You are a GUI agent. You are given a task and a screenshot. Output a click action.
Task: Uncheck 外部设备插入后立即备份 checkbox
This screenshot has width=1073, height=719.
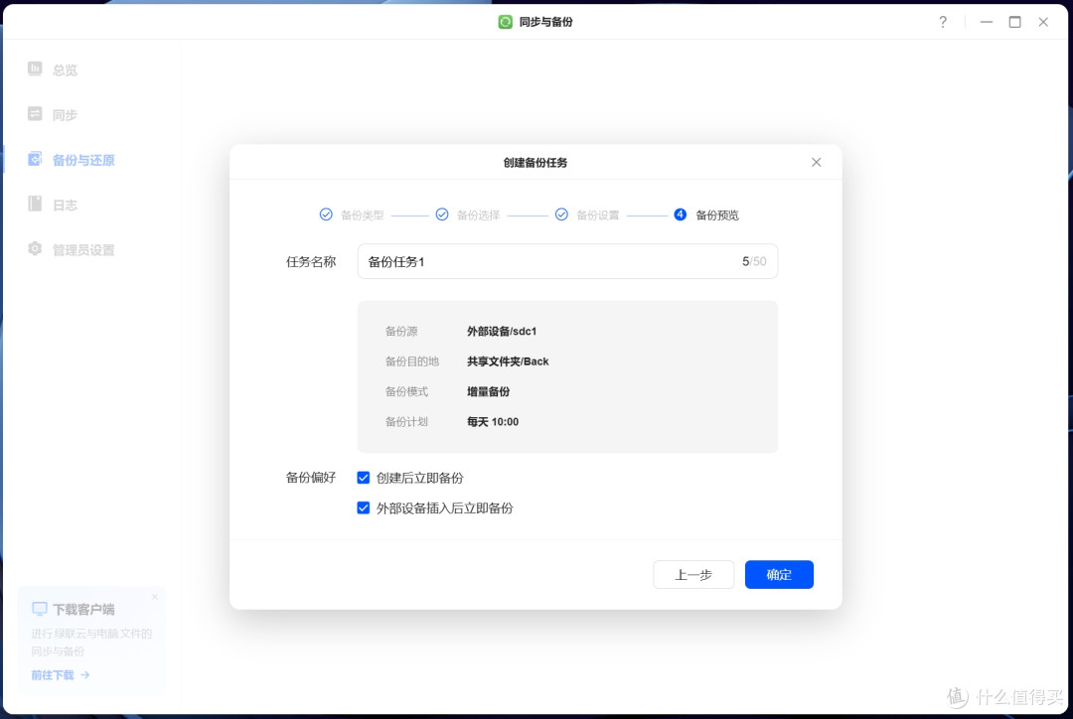364,507
